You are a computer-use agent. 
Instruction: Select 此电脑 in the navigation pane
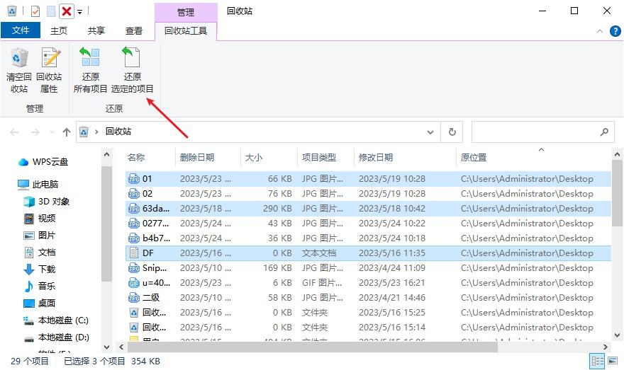pyautogui.click(x=38, y=184)
